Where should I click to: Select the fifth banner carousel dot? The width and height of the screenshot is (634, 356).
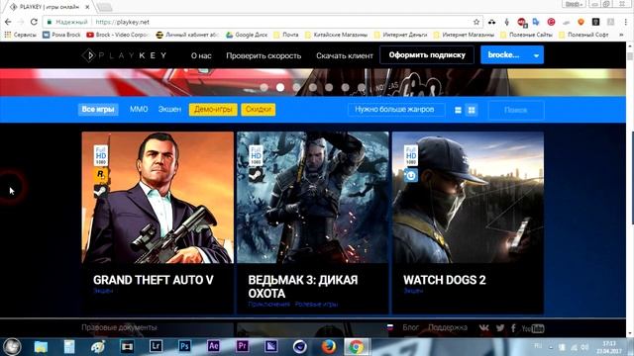click(329, 87)
